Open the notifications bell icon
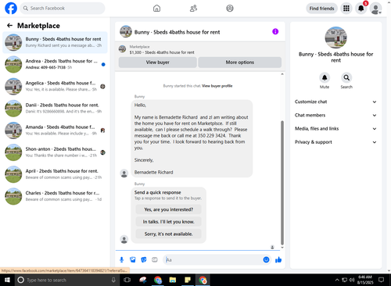Screen dimensions: 391x286 click(x=361, y=9)
